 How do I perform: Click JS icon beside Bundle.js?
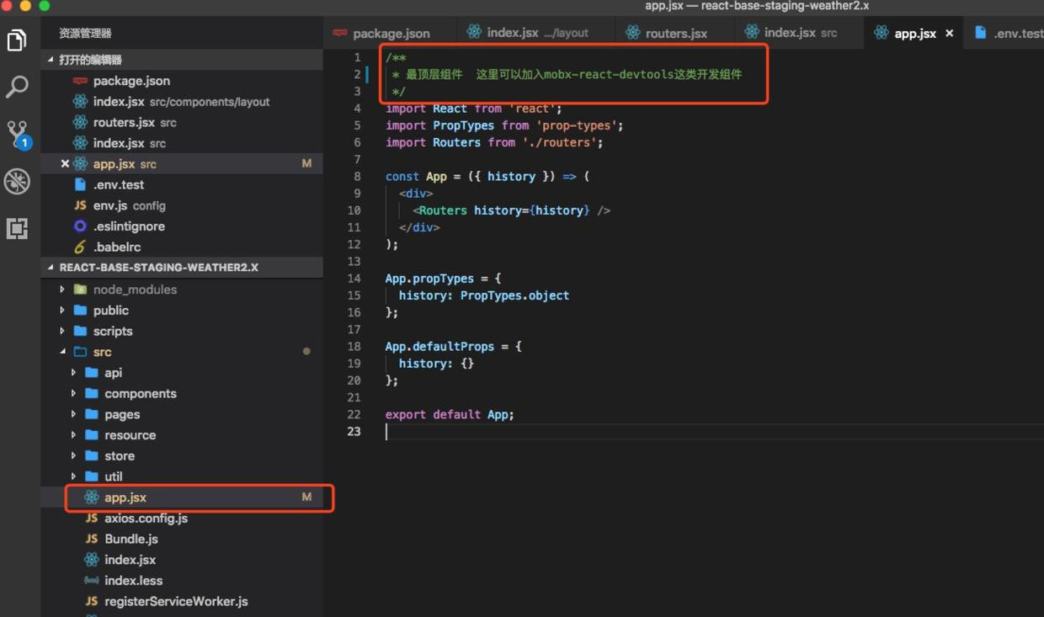[x=92, y=539]
